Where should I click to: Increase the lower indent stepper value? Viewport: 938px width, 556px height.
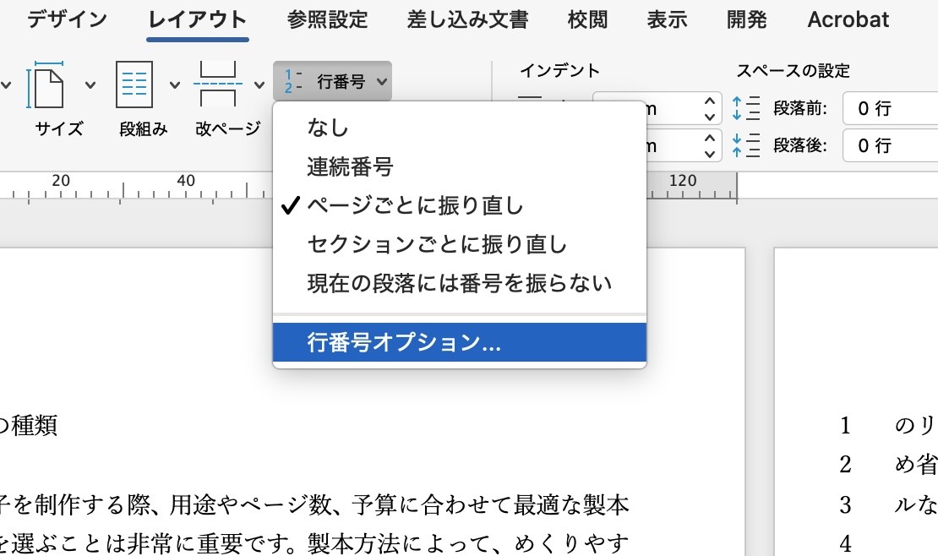tap(710, 138)
